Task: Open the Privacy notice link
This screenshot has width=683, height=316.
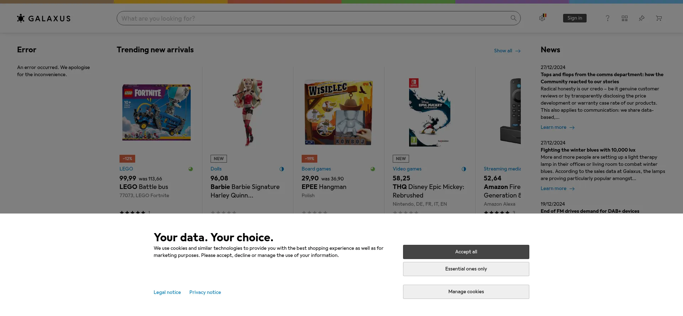Action: tap(205, 292)
